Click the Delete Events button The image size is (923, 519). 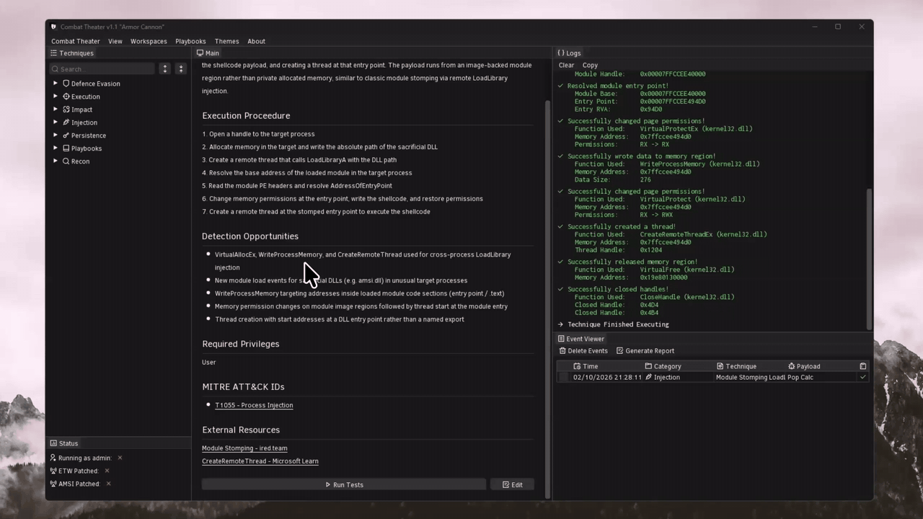pyautogui.click(x=583, y=351)
